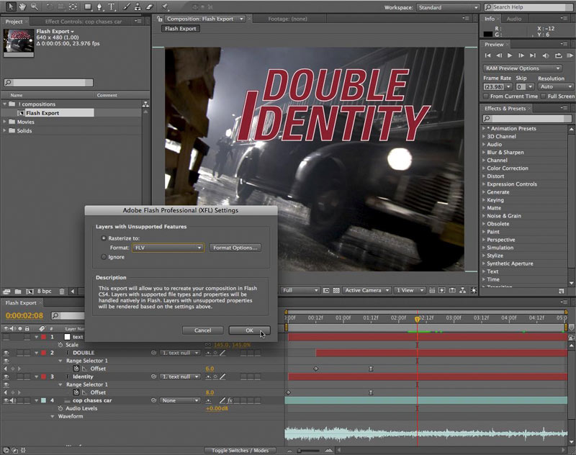Select the Zoom magnifier tool
This screenshot has height=455, width=576.
34,7
